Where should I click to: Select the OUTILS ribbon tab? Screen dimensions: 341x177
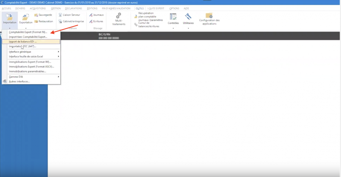(x=140, y=8)
